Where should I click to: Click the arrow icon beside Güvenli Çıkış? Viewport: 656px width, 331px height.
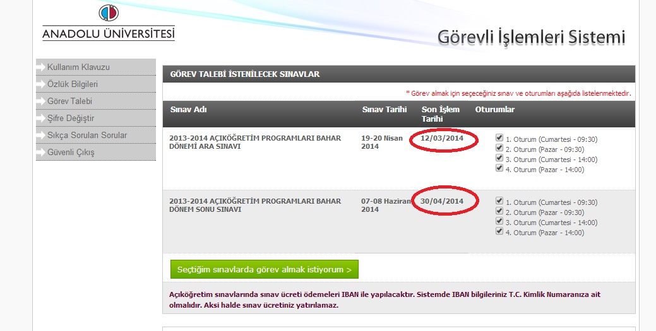(41, 153)
